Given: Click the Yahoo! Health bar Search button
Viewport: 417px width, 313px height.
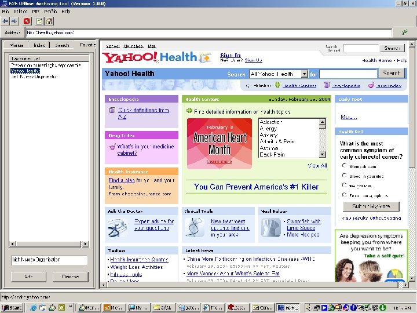Looking at the screenshot, I should (392, 73).
